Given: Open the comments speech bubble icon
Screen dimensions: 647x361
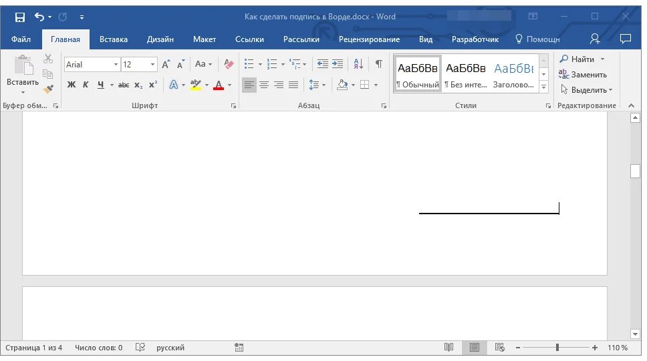Looking at the screenshot, I should pos(626,39).
